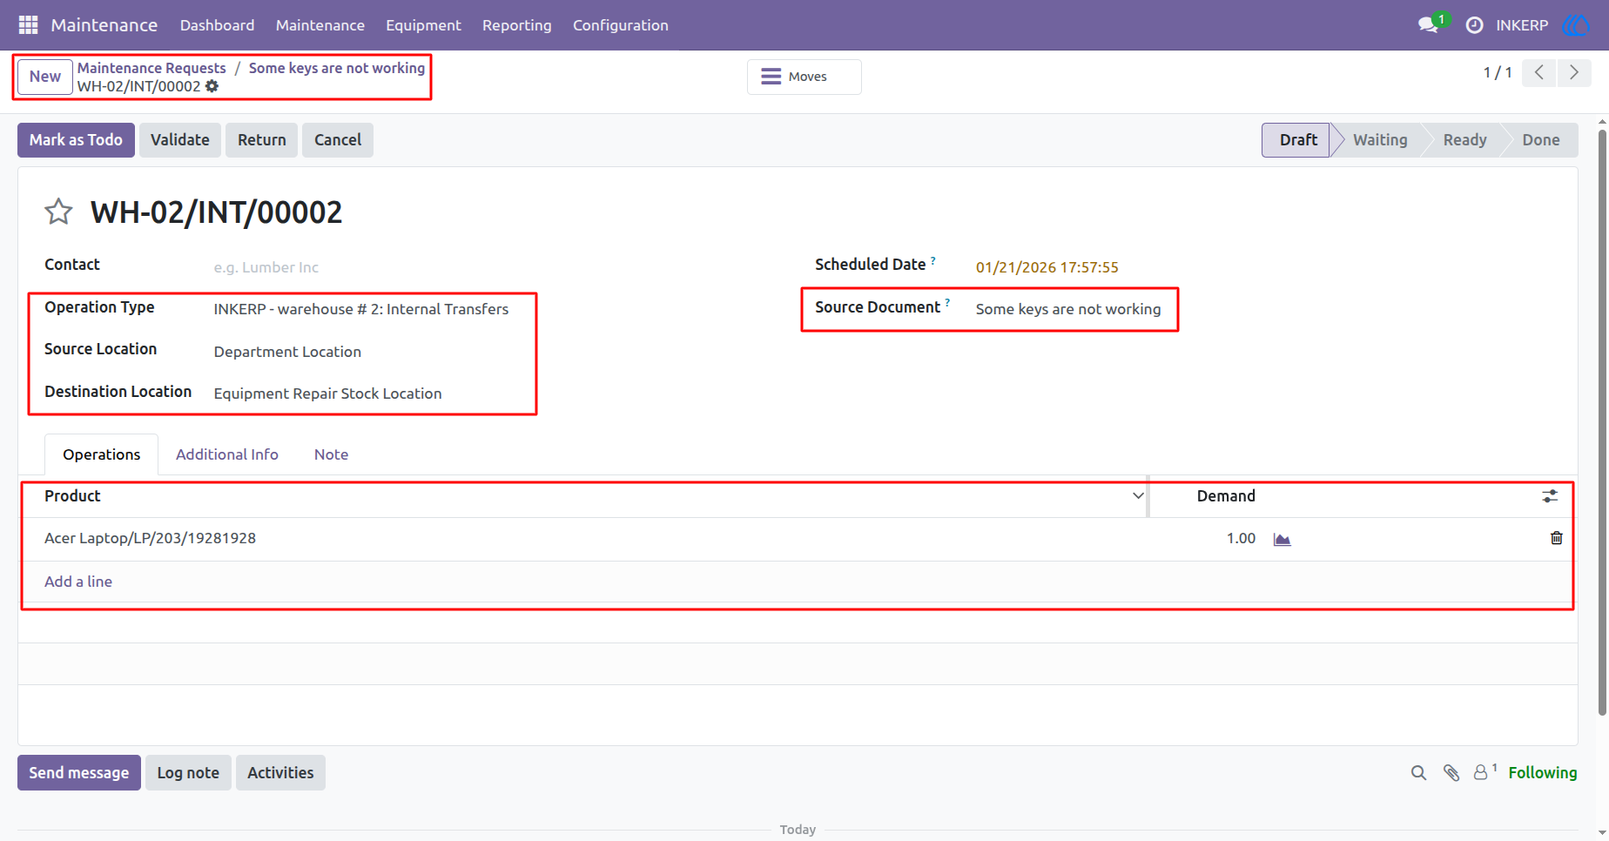Viewport: 1609px width, 841px height.
Task: Click the gear icon beside WH-02/INT/00002
Action: point(212,86)
